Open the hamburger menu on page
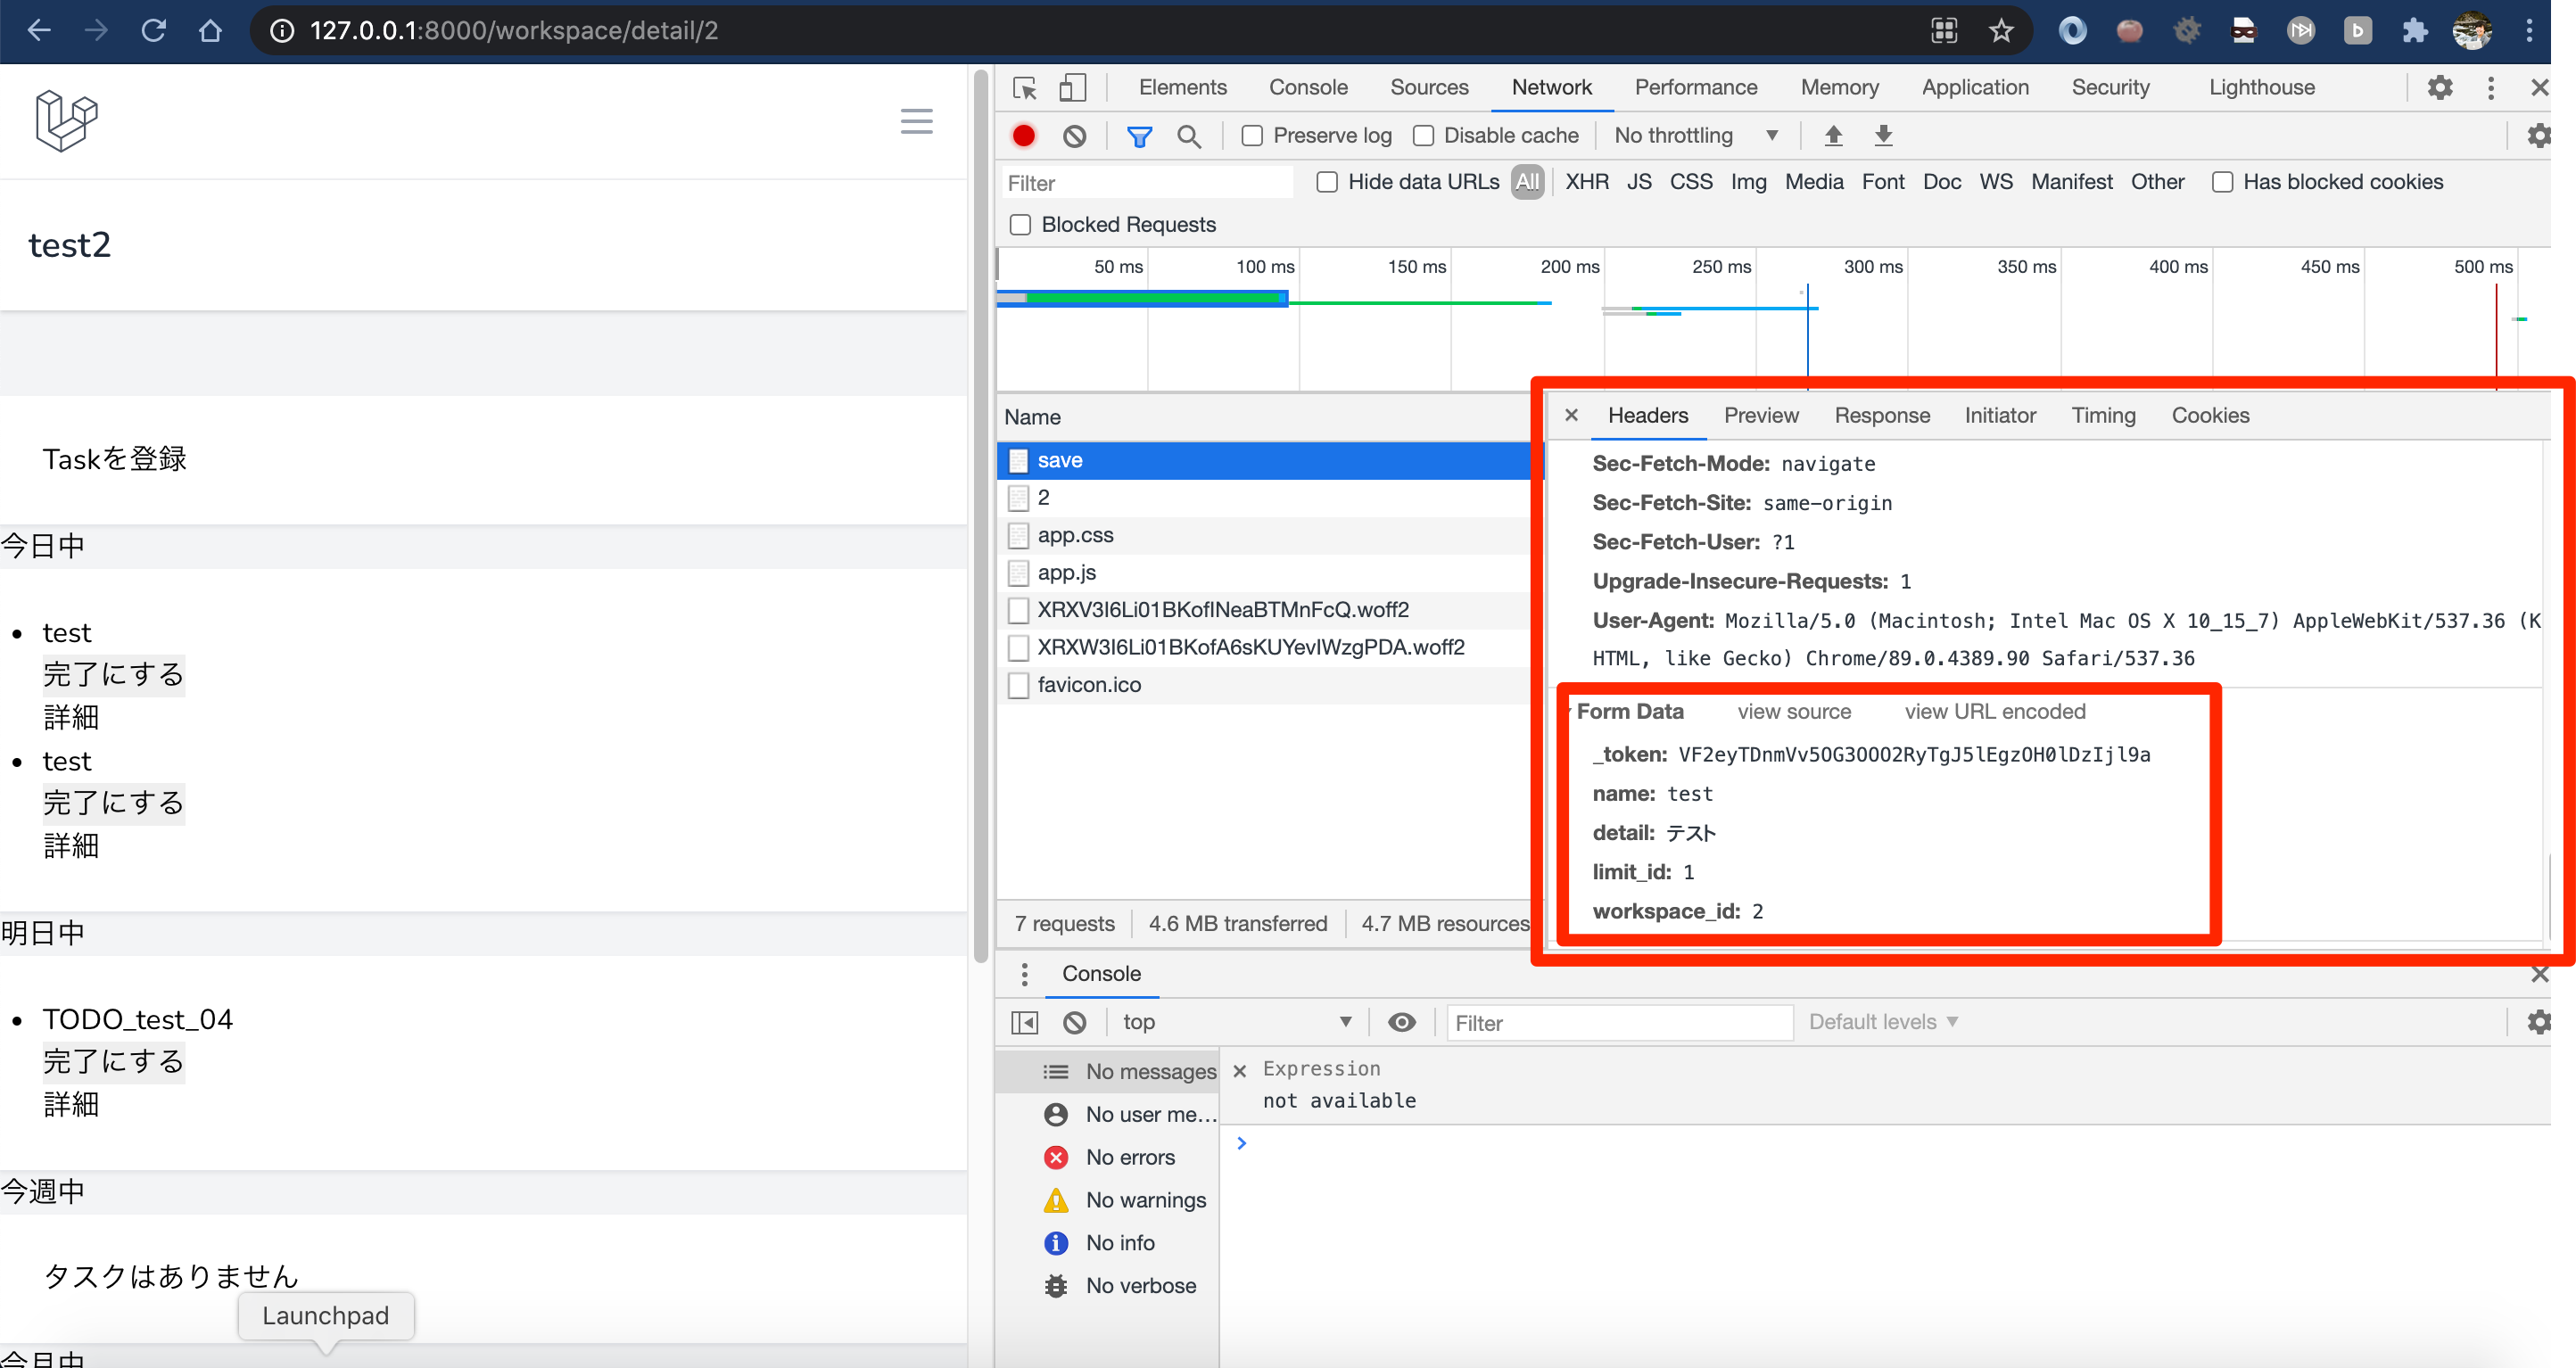2576x1368 pixels. [916, 122]
